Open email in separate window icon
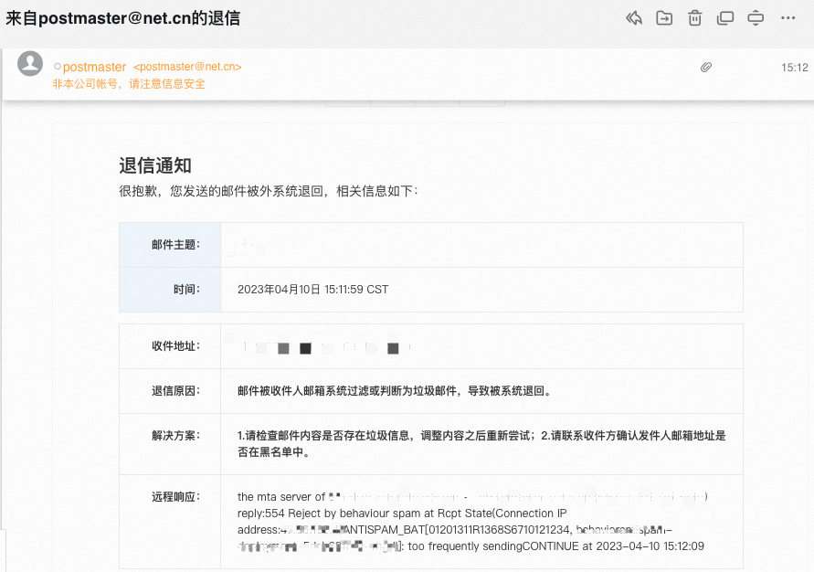 (725, 18)
